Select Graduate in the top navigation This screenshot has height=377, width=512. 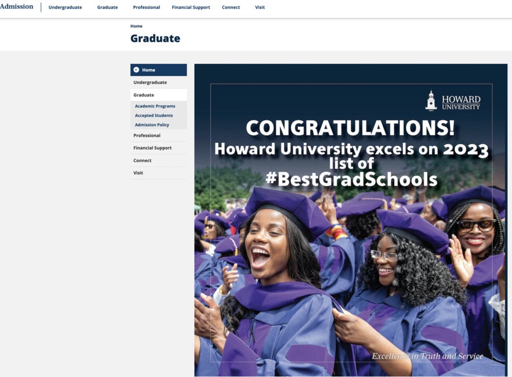(x=107, y=8)
